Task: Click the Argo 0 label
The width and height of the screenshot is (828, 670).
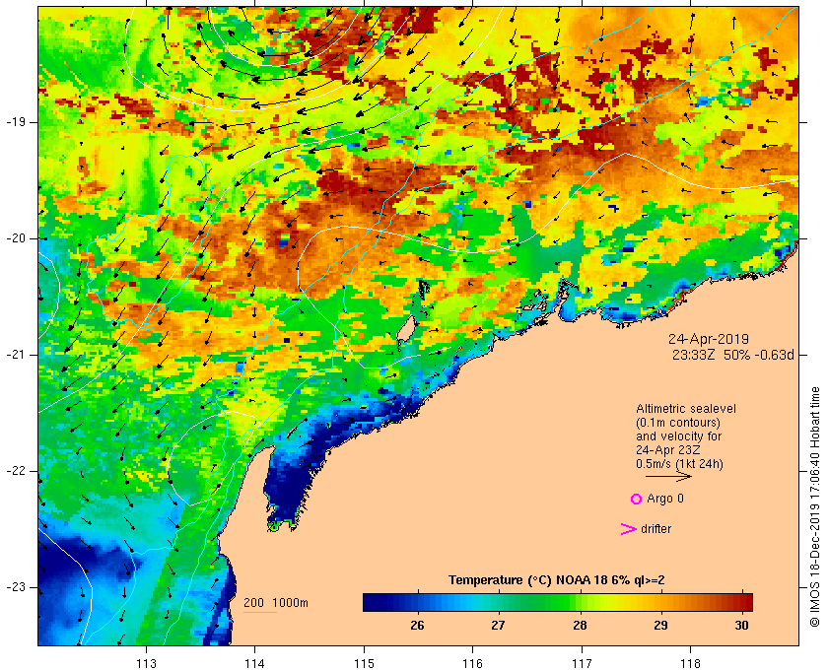Action: (x=665, y=499)
